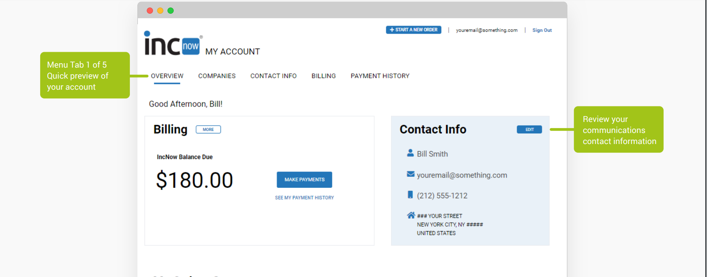Click Edit in the Contact Info panel
Viewport: 707px width, 277px height.
529,129
